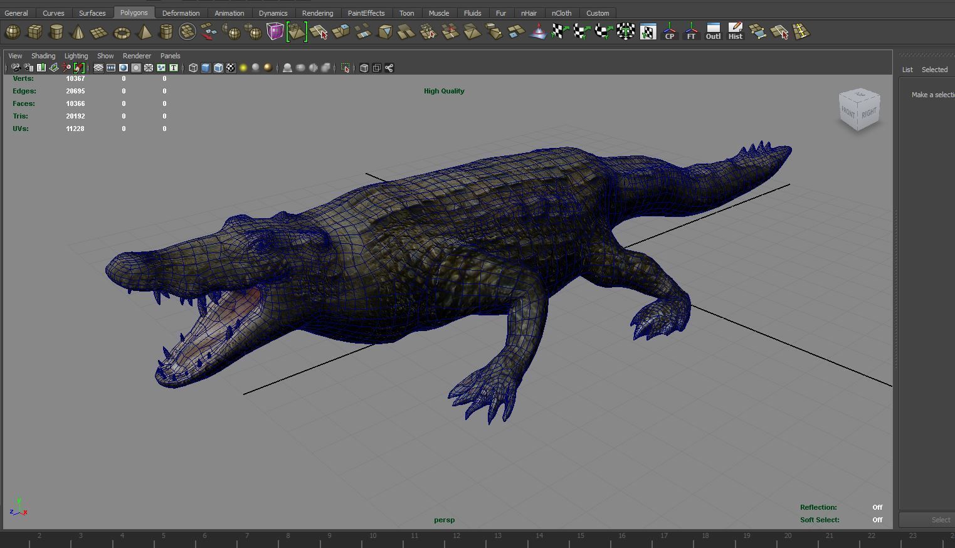This screenshot has width=955, height=548.
Task: Click the Select button at panel bottom
Action: [x=927, y=520]
